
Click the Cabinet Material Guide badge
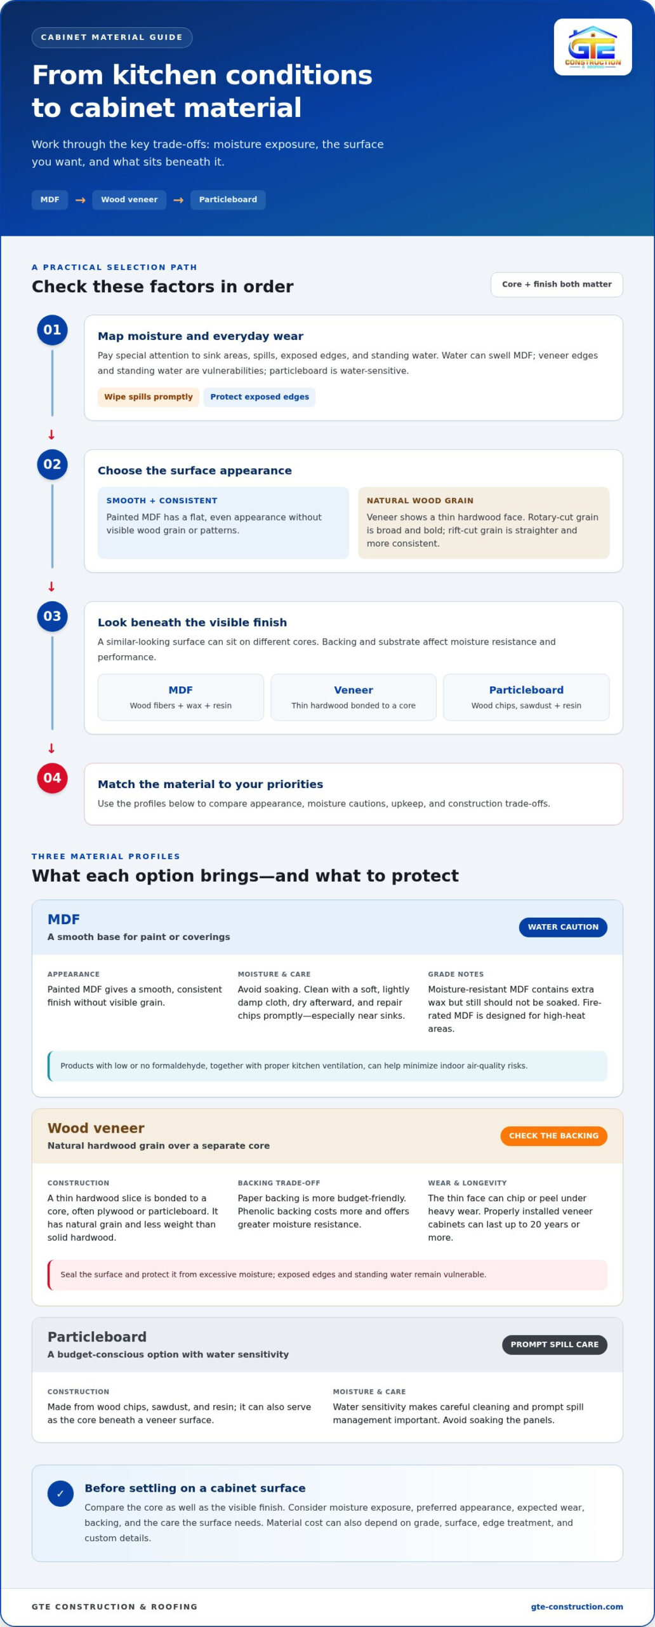tap(112, 37)
